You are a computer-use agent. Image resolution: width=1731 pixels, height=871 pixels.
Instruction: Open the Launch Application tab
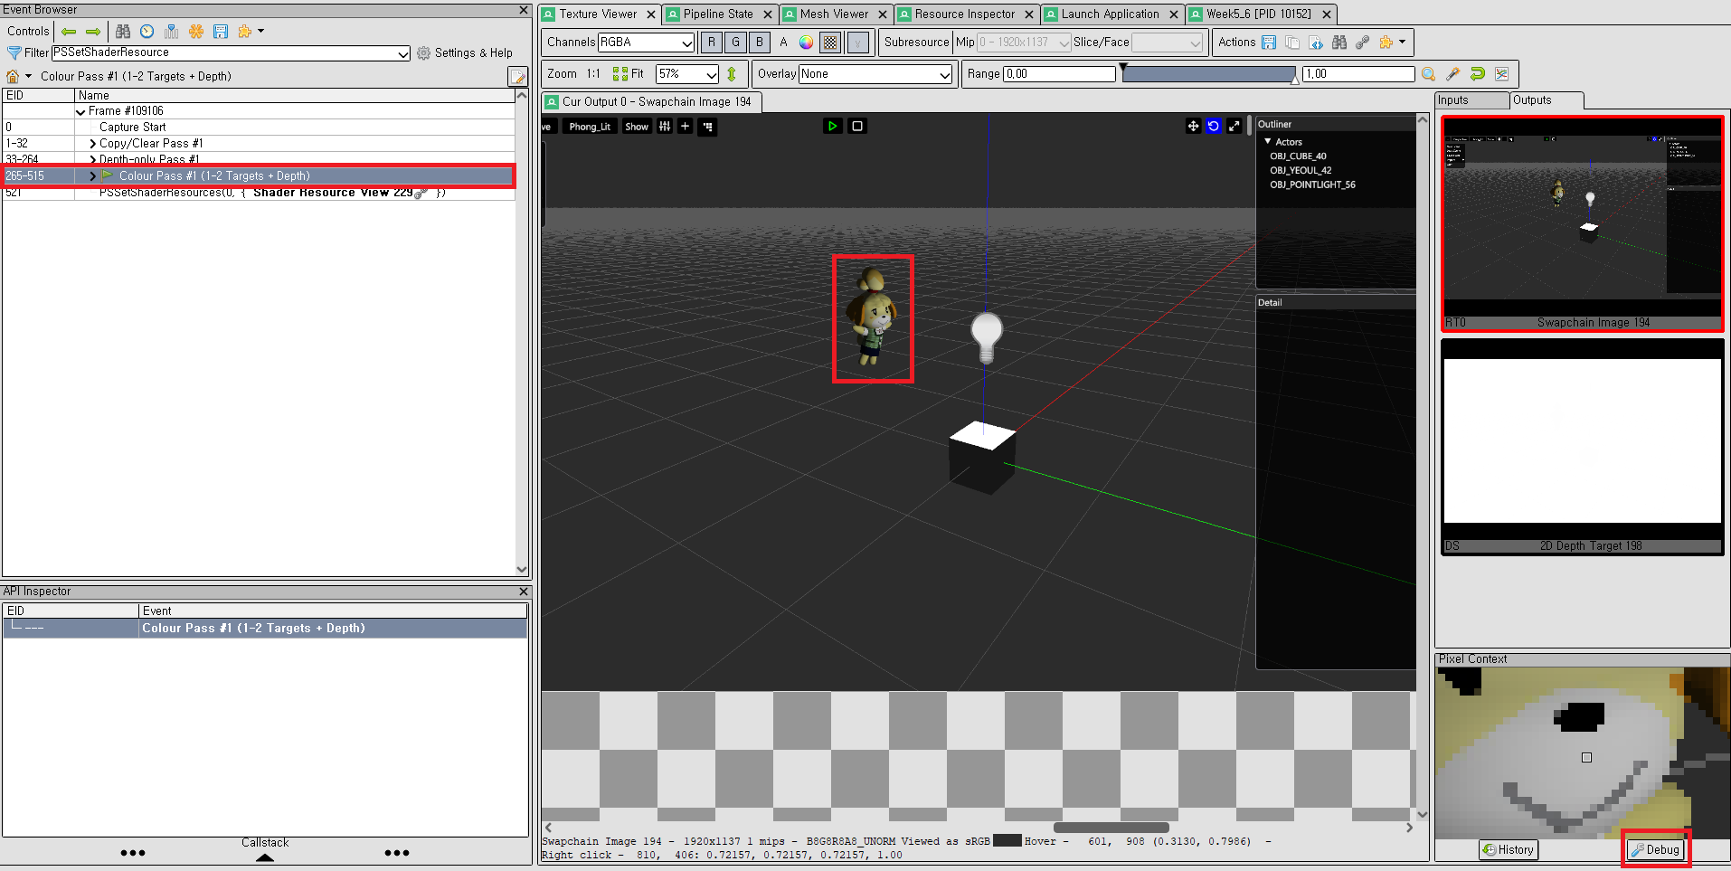coord(1110,14)
